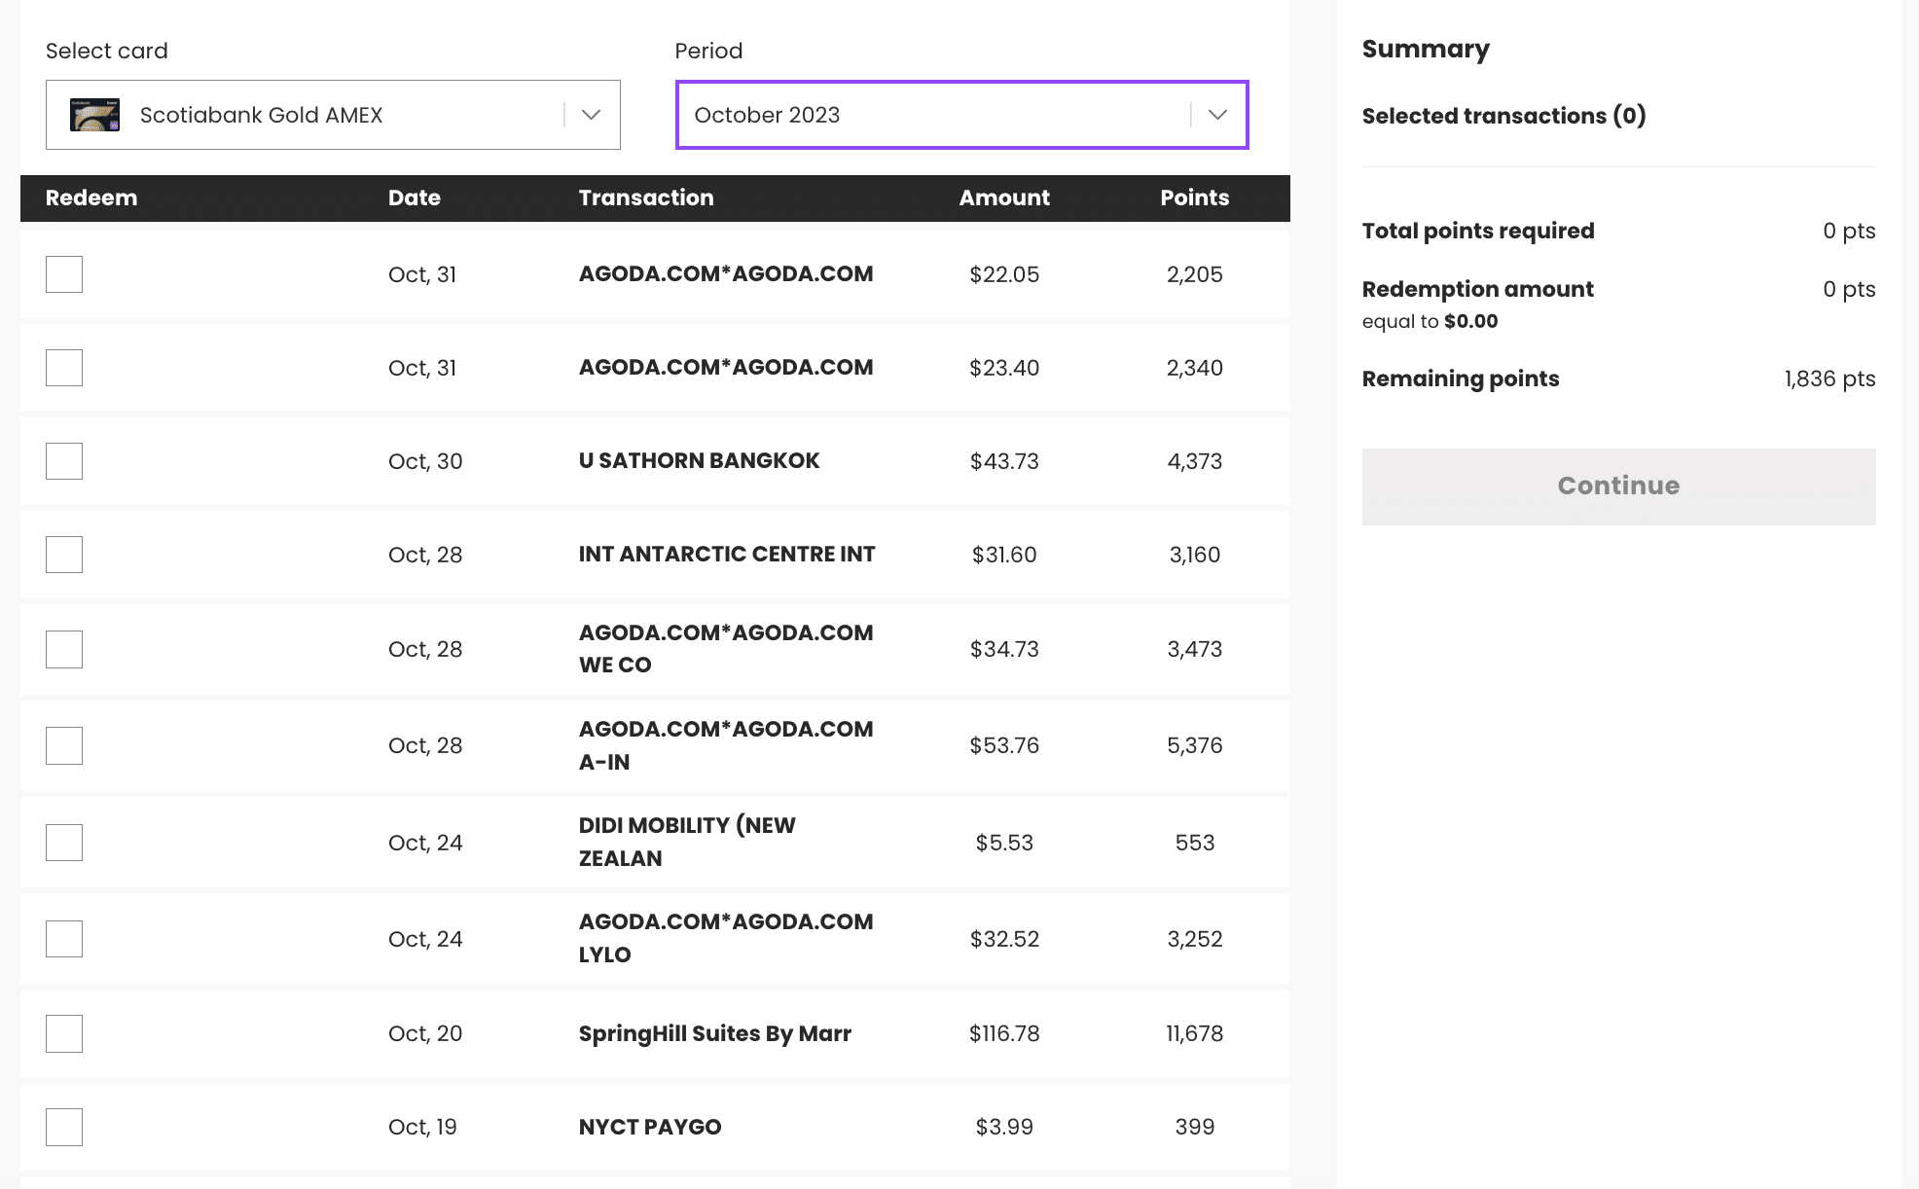1919x1189 pixels.
Task: Click the Date column header
Action: pos(414,198)
